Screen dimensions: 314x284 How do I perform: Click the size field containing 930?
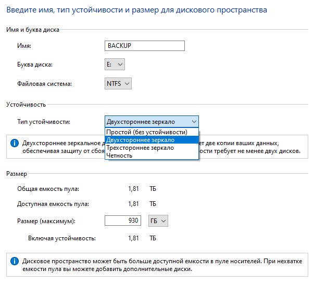(x=123, y=221)
